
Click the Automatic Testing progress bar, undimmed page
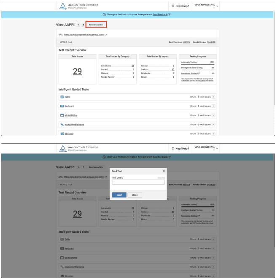(198, 64)
